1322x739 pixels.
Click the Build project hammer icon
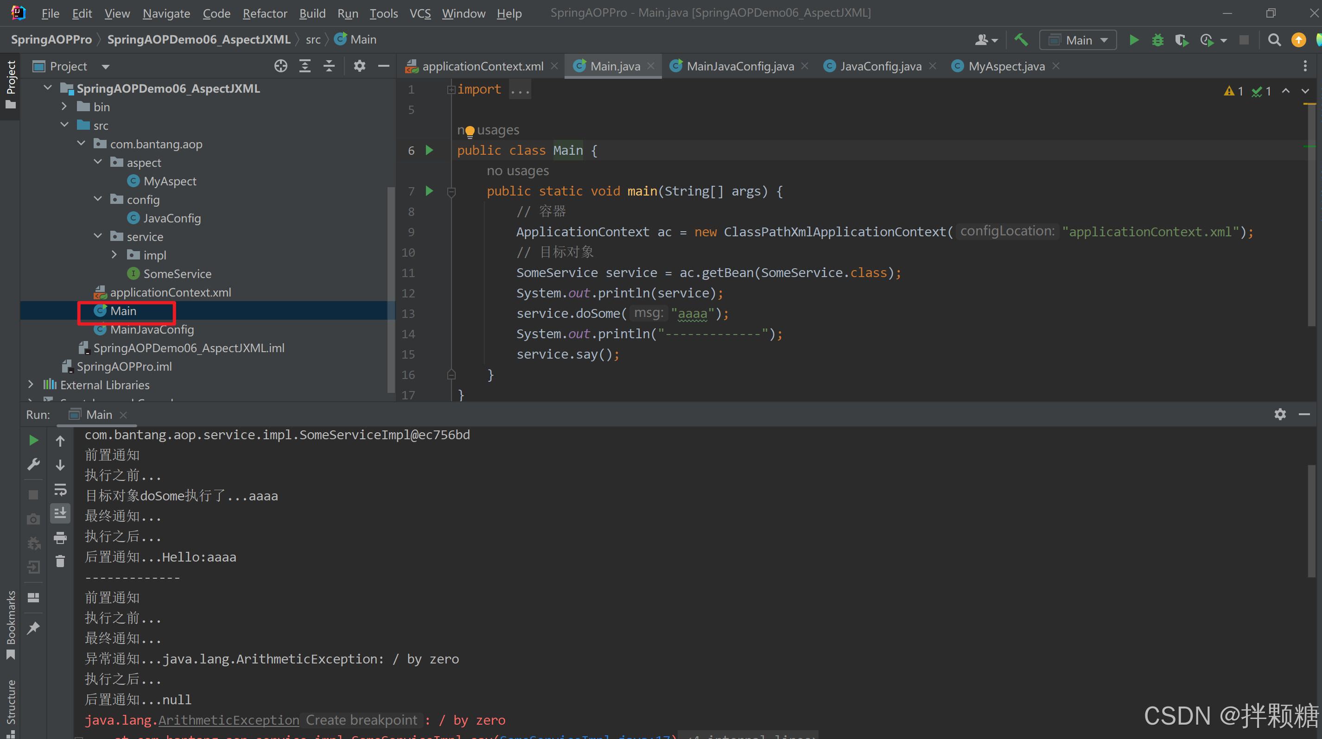pos(1021,40)
